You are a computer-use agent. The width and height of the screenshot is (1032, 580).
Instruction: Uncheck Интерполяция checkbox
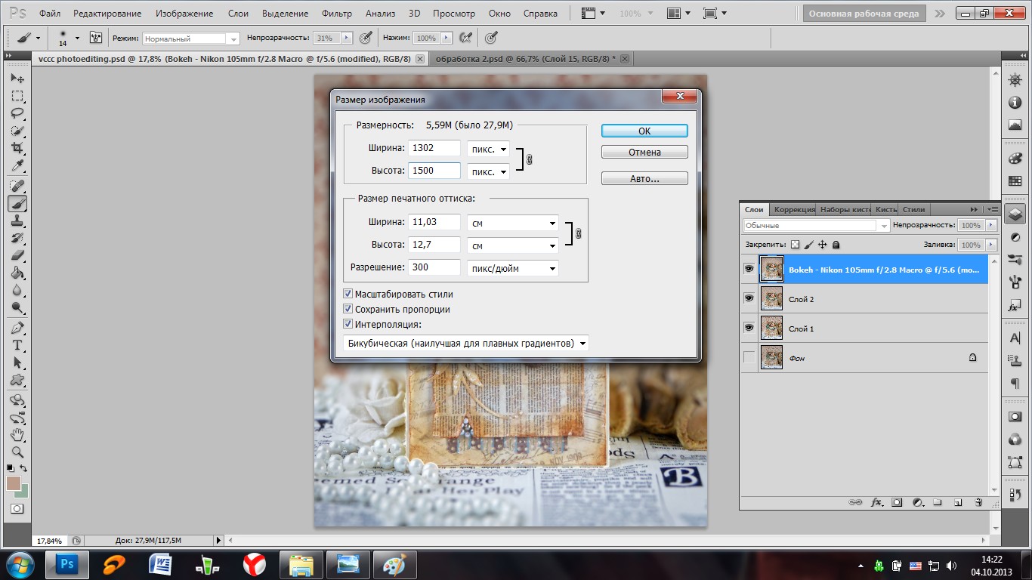point(348,324)
